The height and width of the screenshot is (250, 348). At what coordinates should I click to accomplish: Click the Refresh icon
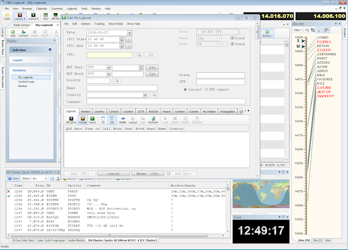153,120
